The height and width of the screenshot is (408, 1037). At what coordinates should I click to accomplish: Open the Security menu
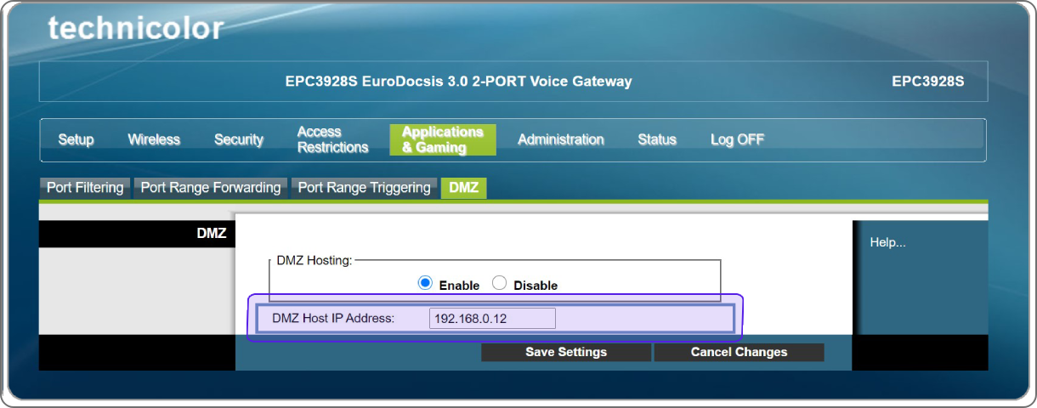pos(239,139)
